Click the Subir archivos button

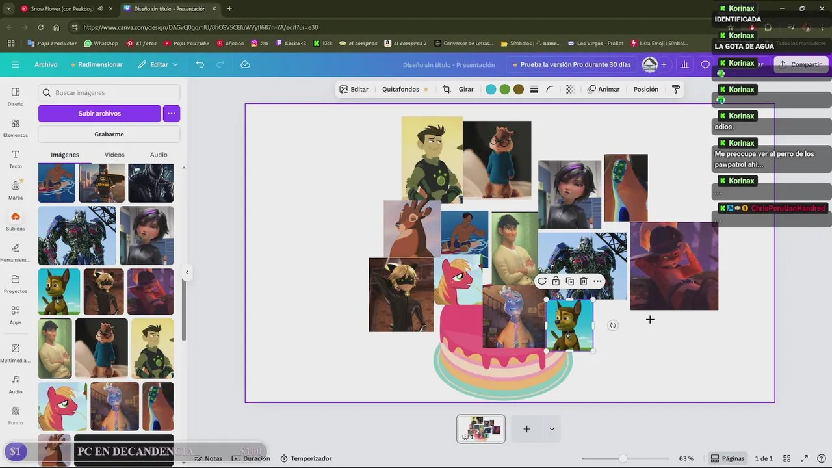pyautogui.click(x=99, y=113)
